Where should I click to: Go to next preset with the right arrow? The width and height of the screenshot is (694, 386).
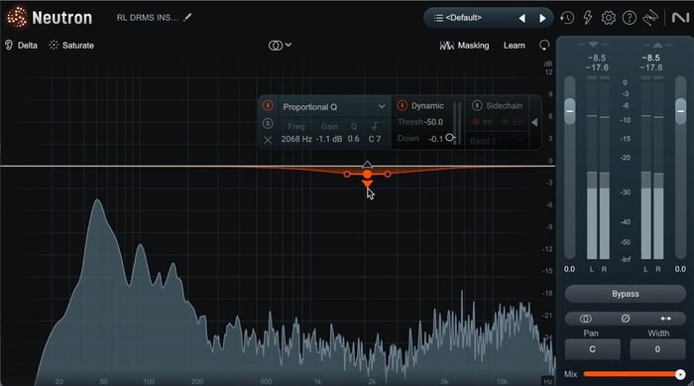click(542, 18)
